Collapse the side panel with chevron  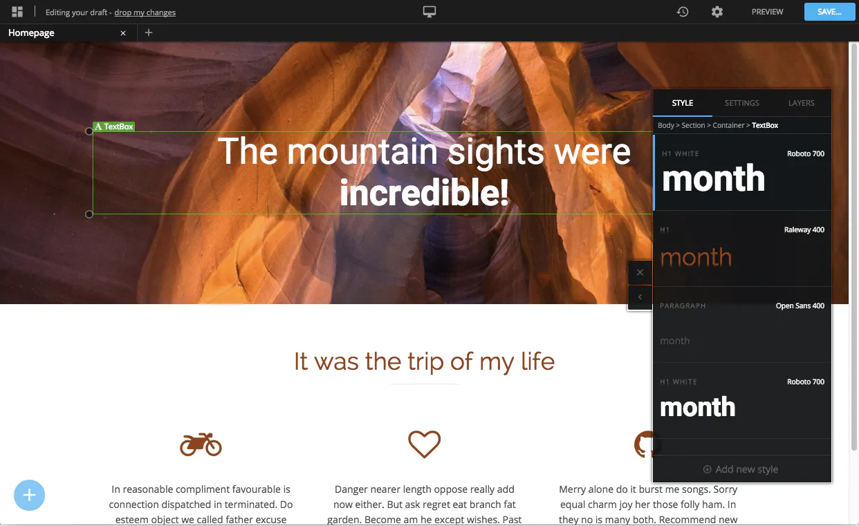pyautogui.click(x=640, y=297)
